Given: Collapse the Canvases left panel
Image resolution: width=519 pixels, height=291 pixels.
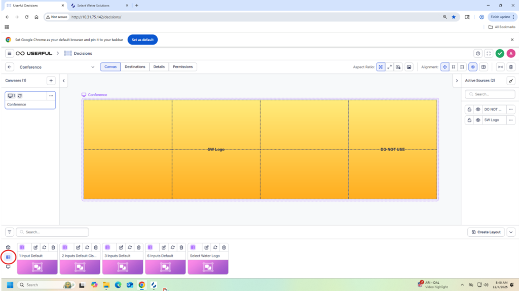Looking at the screenshot, I should [64, 81].
